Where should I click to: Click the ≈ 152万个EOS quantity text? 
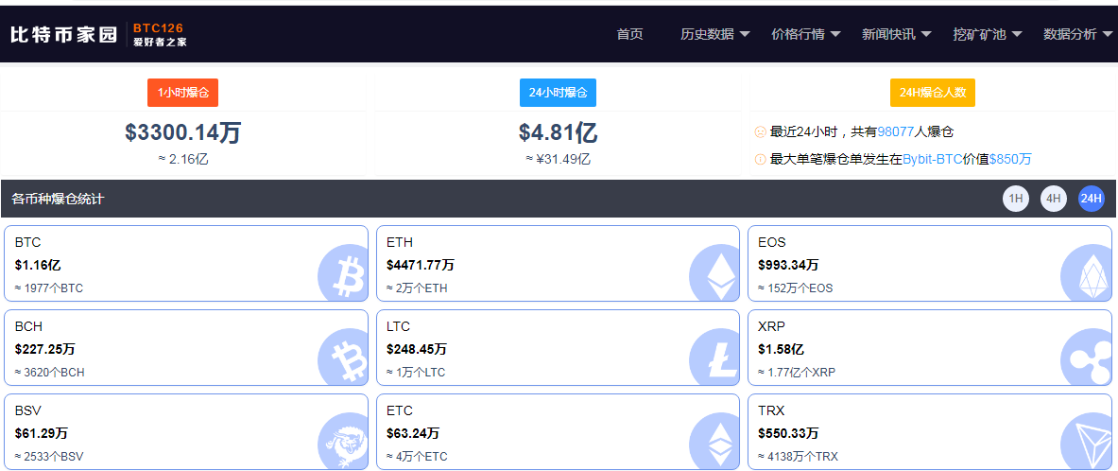point(796,289)
